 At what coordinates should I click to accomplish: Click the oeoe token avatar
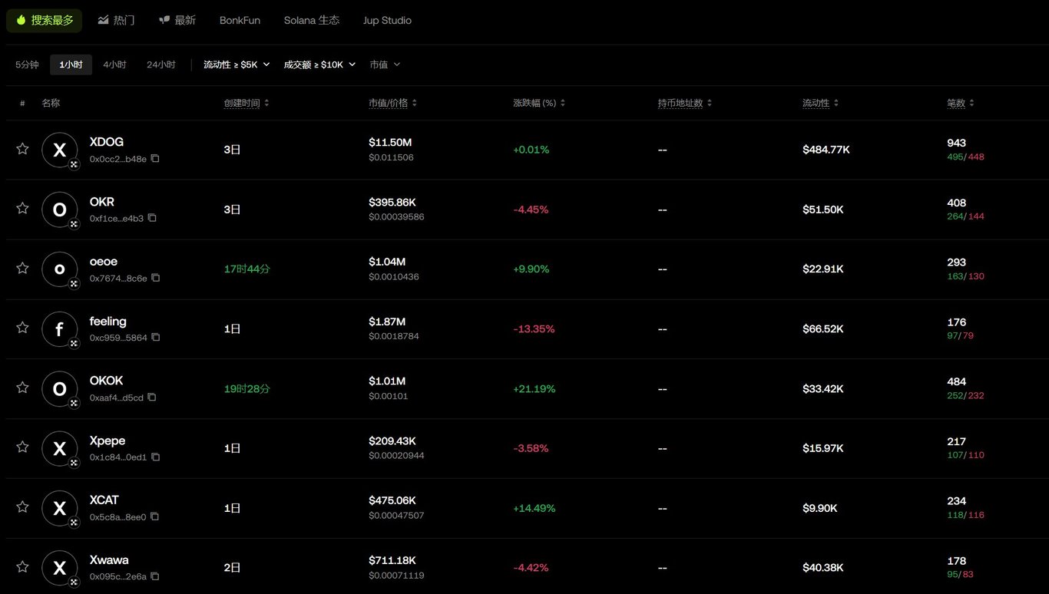pos(59,269)
